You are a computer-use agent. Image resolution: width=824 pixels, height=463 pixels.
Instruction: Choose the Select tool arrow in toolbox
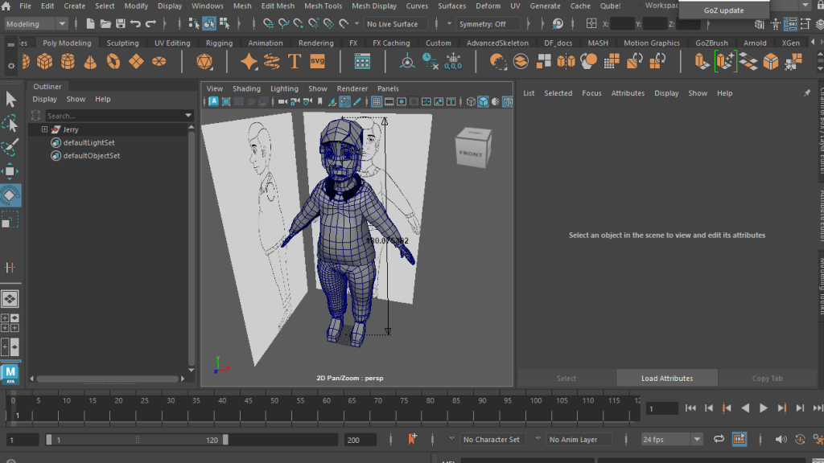click(x=10, y=99)
